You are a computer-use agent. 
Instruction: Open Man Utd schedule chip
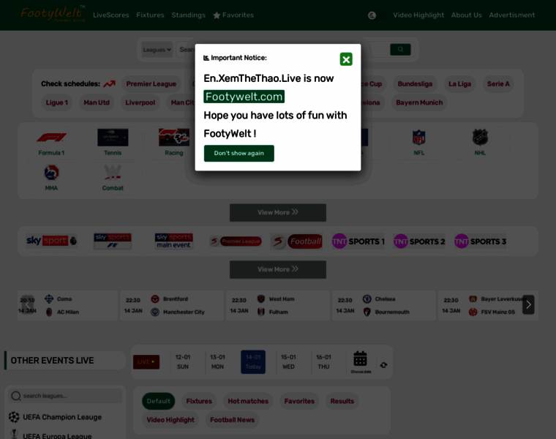coord(97,102)
